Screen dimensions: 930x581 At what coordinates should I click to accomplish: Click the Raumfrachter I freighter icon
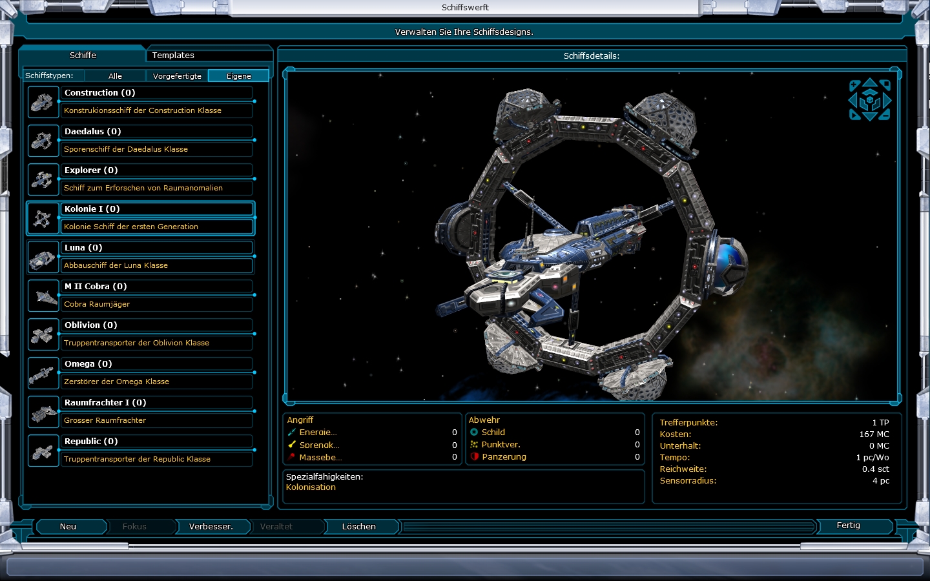pos(43,412)
